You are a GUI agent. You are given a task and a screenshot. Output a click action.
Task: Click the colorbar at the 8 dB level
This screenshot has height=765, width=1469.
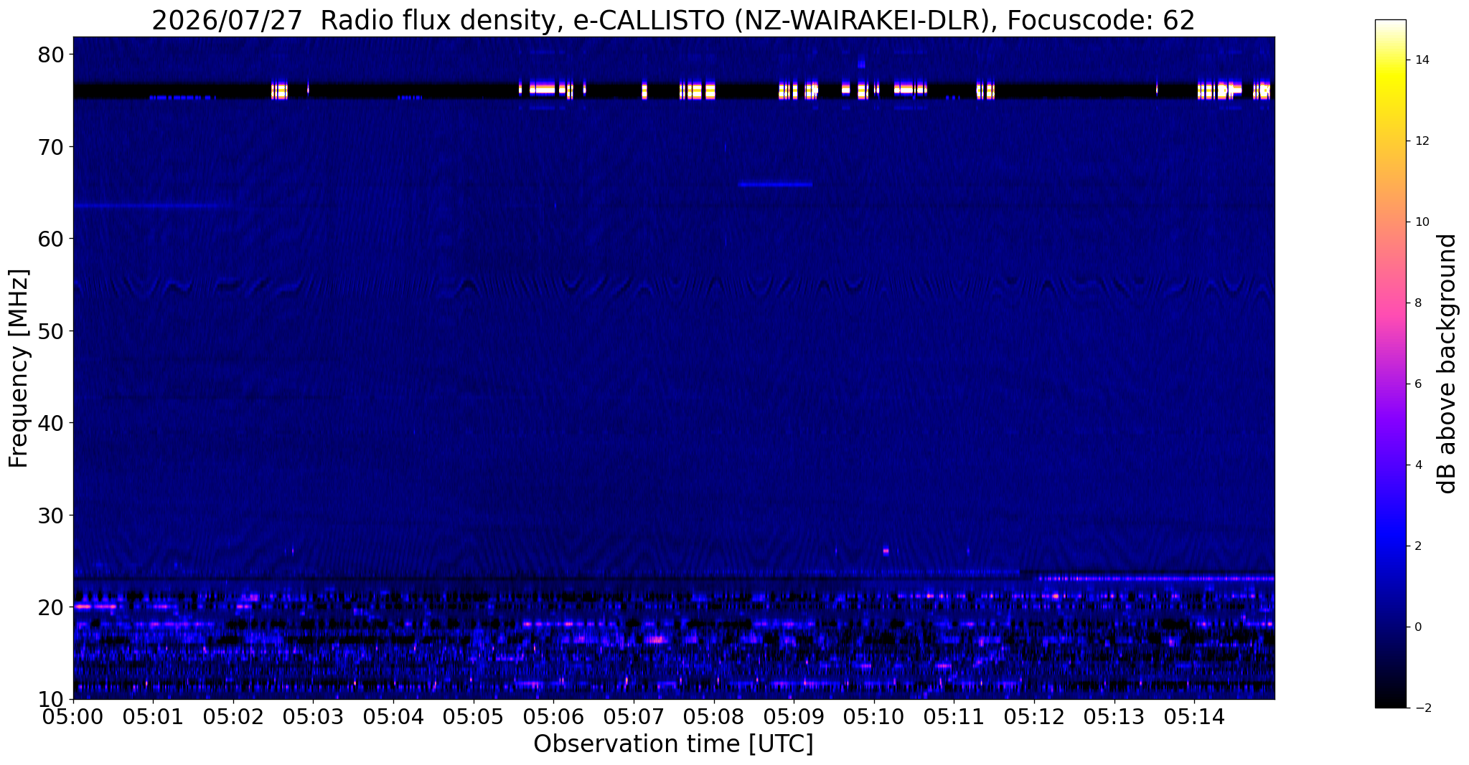click(1390, 303)
